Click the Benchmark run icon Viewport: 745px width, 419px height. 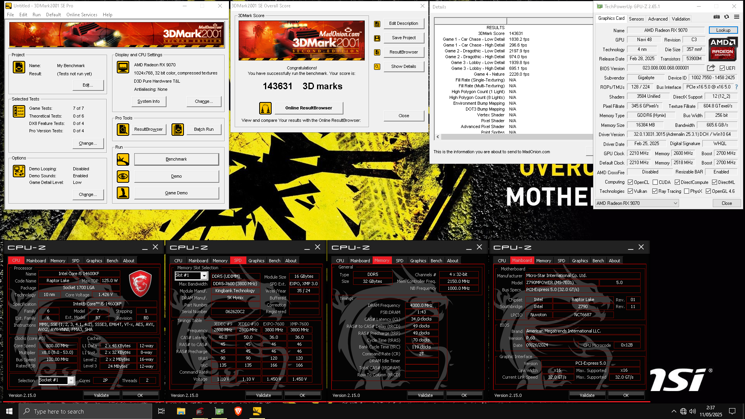[x=123, y=159]
